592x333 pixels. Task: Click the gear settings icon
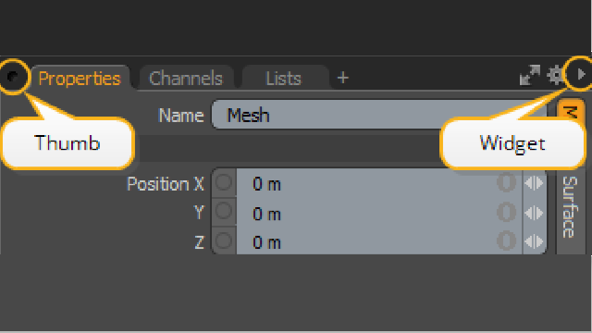[555, 75]
